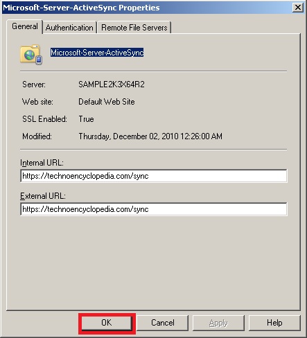Click the Cancel button
This screenshot has height=338, width=307.
(x=163, y=323)
